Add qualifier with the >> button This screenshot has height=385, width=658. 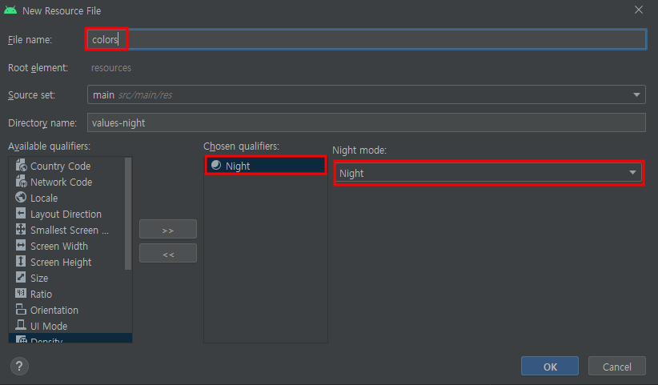pyautogui.click(x=168, y=230)
